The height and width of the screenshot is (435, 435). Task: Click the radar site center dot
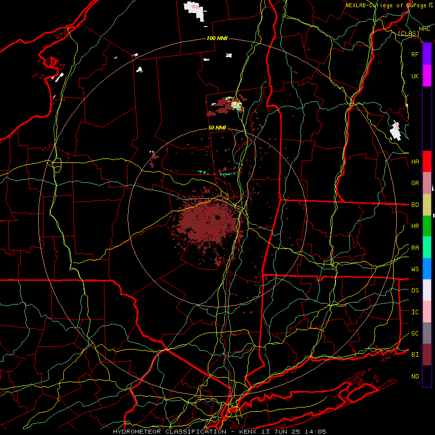(x=217, y=217)
